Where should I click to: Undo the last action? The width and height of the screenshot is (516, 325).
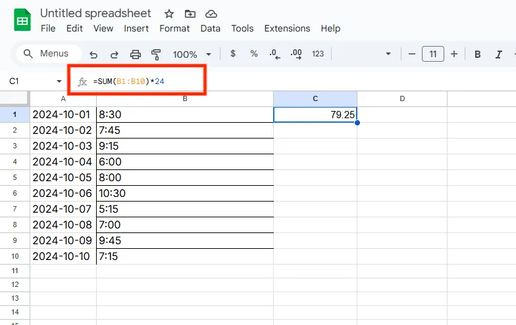pyautogui.click(x=93, y=54)
